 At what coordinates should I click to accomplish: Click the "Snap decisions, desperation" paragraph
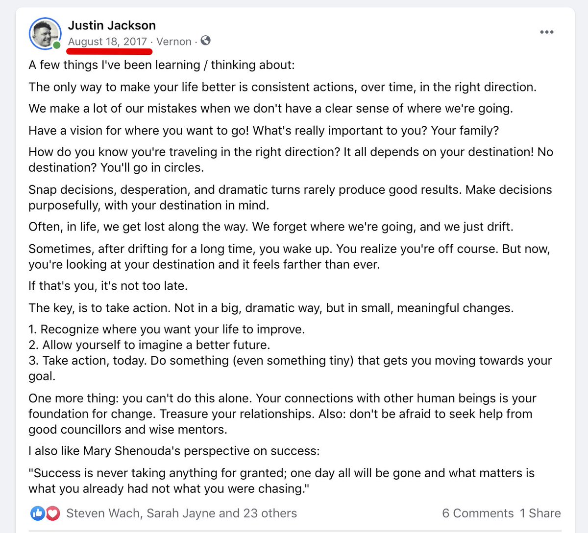(290, 197)
